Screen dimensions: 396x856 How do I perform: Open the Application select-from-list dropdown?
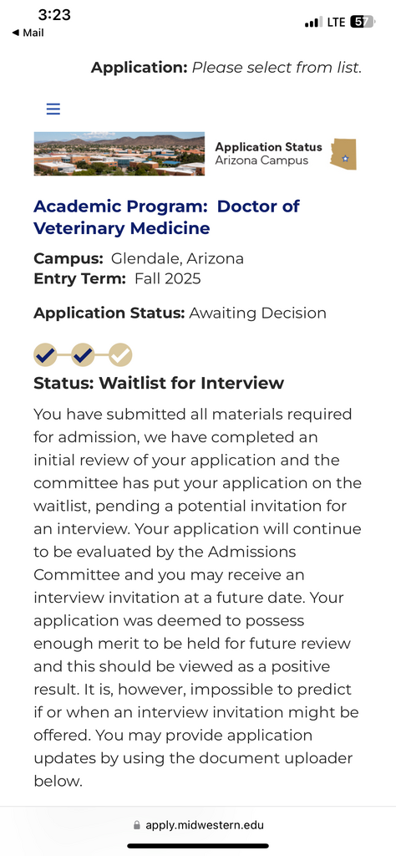(x=226, y=69)
